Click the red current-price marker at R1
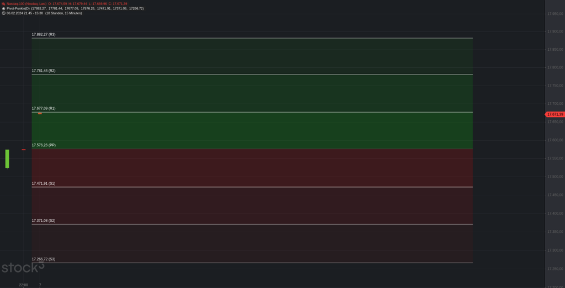Viewport: 565px width, 288px height. (40, 113)
